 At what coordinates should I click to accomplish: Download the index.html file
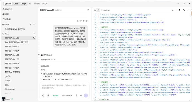pos(173,10)
